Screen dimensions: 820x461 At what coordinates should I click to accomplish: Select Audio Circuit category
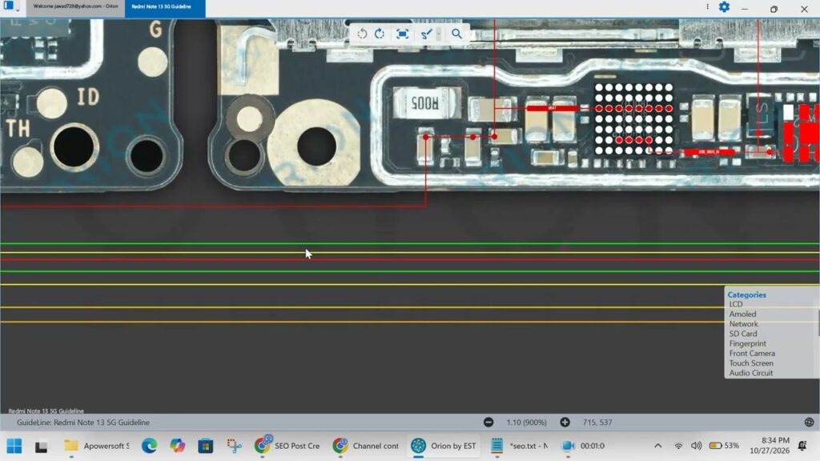751,373
